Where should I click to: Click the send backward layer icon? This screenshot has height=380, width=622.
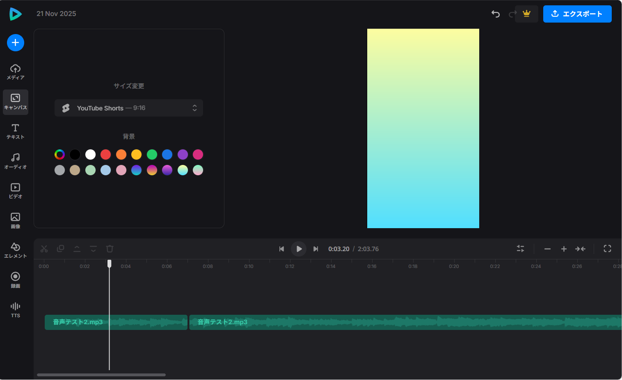[x=93, y=249]
